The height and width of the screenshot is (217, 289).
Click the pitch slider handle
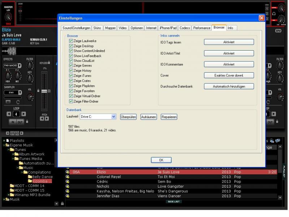(x=45, y=91)
